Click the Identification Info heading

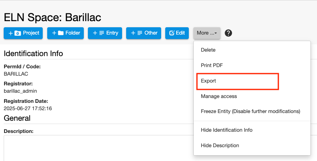point(33,54)
